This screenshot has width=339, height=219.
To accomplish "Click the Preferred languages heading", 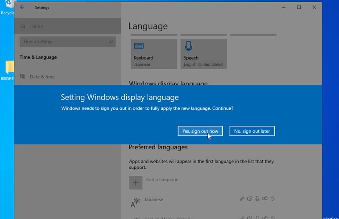I will pos(158,147).
